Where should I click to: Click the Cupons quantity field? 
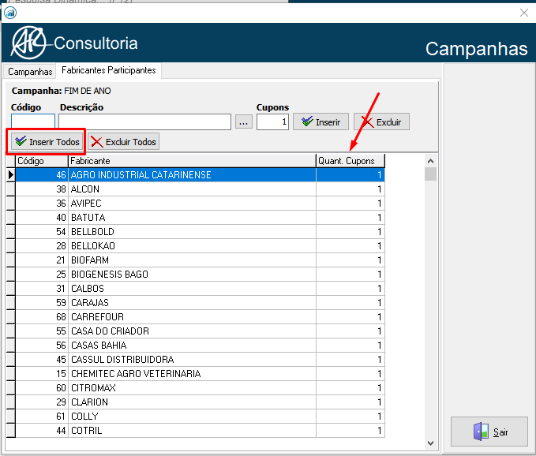tap(272, 122)
